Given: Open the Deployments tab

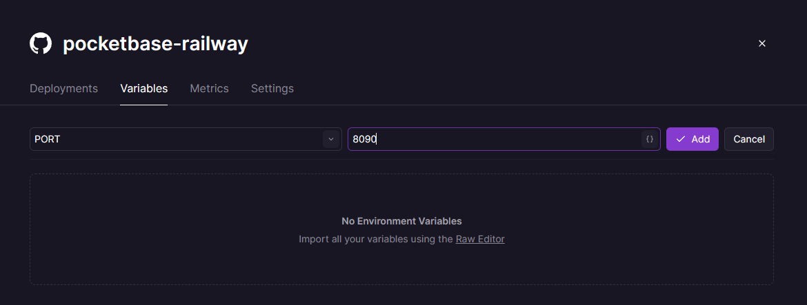Looking at the screenshot, I should click(64, 88).
